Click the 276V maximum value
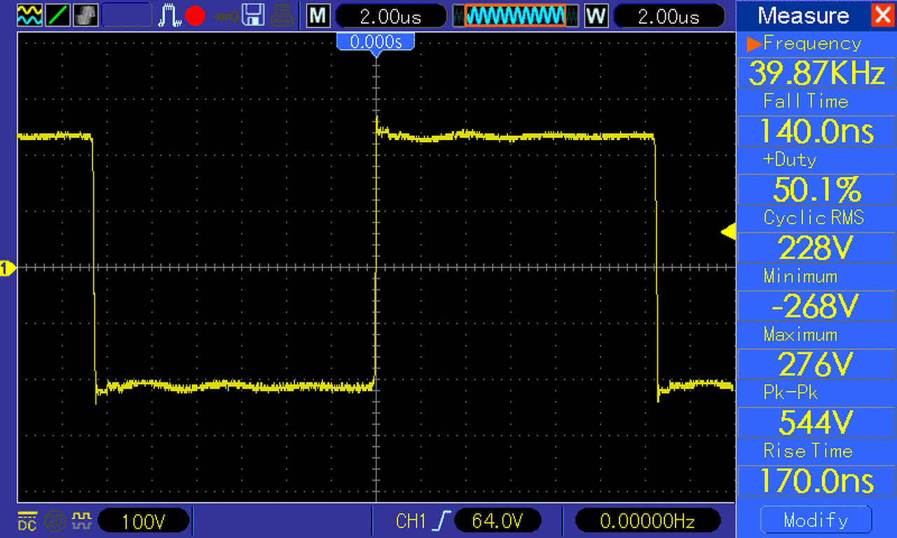Screen dimensions: 897x538 [x=816, y=364]
